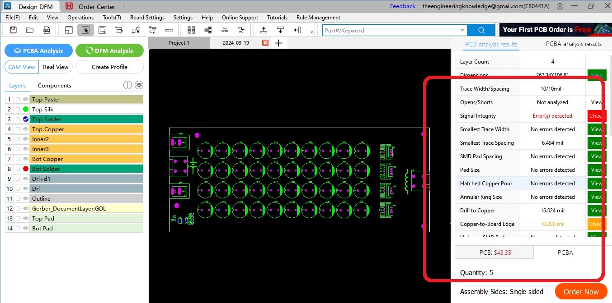Tick the checkbox for Top Copper layer
This screenshot has height=303, width=612.
[x=18, y=129]
